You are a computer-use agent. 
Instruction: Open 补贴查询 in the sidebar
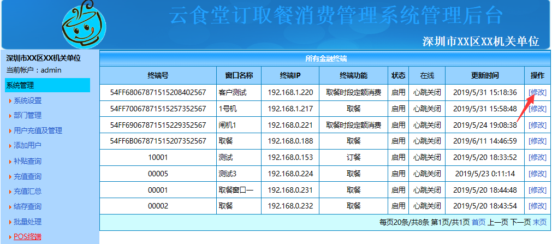point(27,161)
